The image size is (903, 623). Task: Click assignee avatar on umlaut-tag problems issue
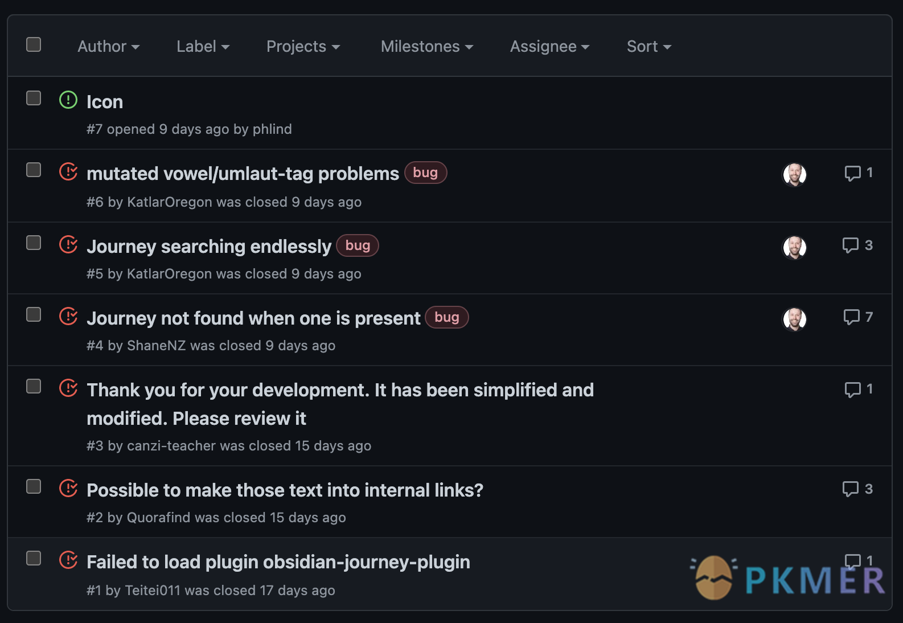click(794, 175)
